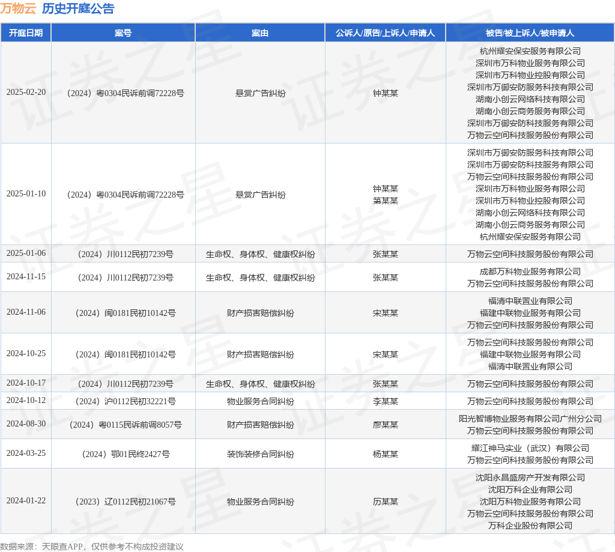The image size is (615, 552).
Task: Click defendant 沈阳万科物业服务有限公司
Action: pyautogui.click(x=530, y=502)
